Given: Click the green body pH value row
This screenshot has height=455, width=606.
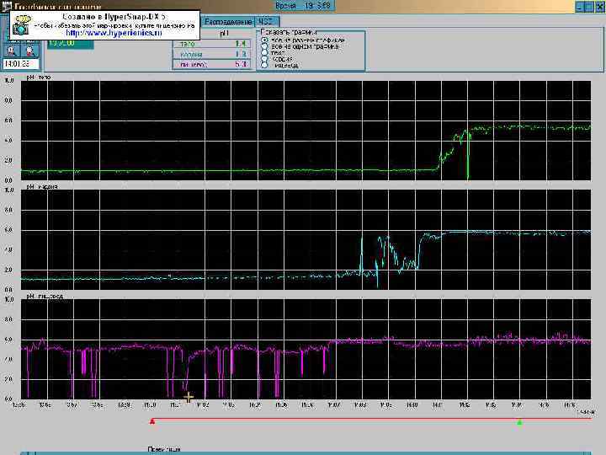Looking at the screenshot, I should (211, 42).
